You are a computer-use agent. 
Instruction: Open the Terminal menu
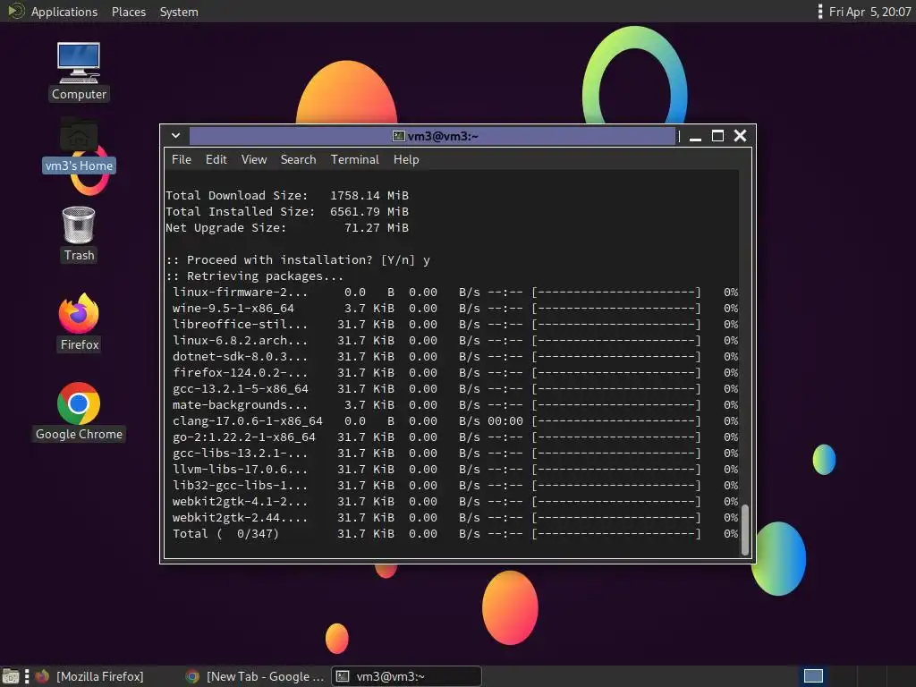(x=354, y=159)
